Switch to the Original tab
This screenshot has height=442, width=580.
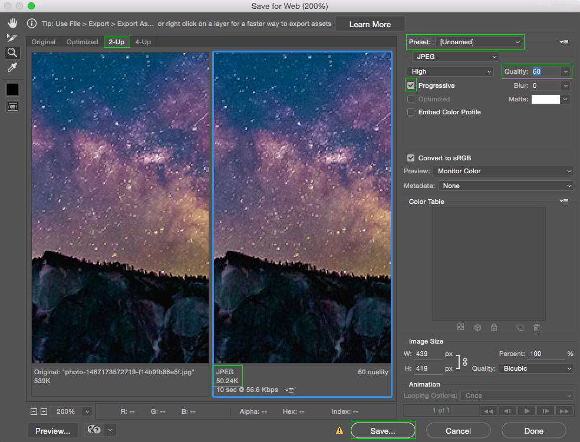(x=44, y=42)
